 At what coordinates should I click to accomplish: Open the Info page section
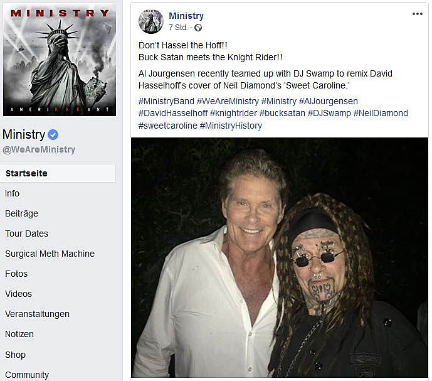(x=12, y=193)
